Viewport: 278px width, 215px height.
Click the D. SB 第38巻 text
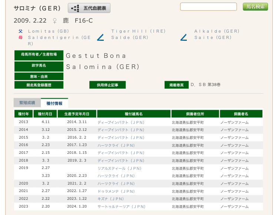tap(205, 85)
